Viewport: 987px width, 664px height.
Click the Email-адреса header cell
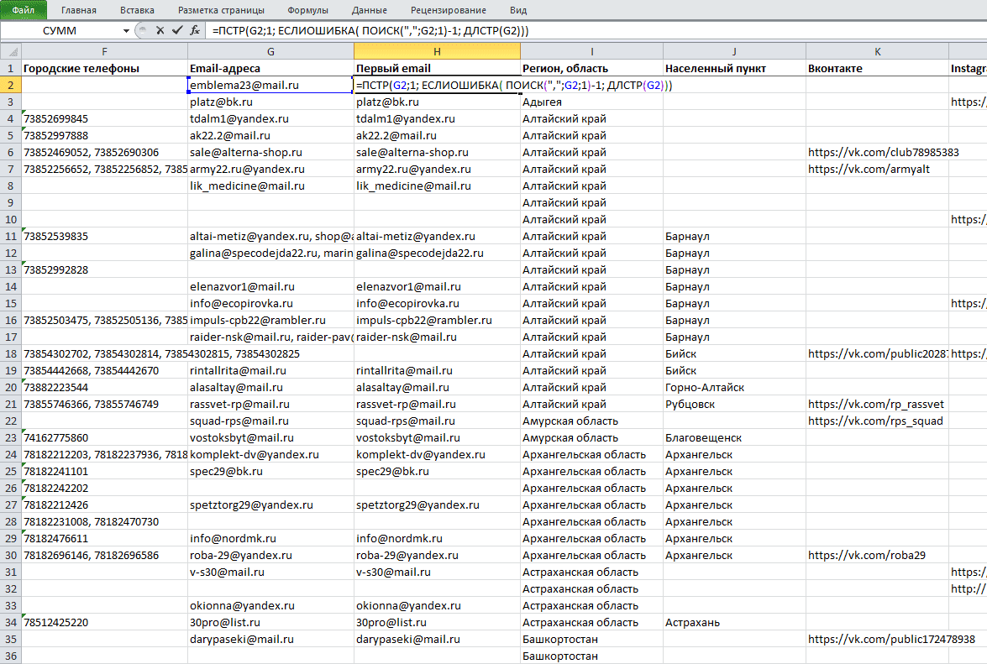coord(270,68)
